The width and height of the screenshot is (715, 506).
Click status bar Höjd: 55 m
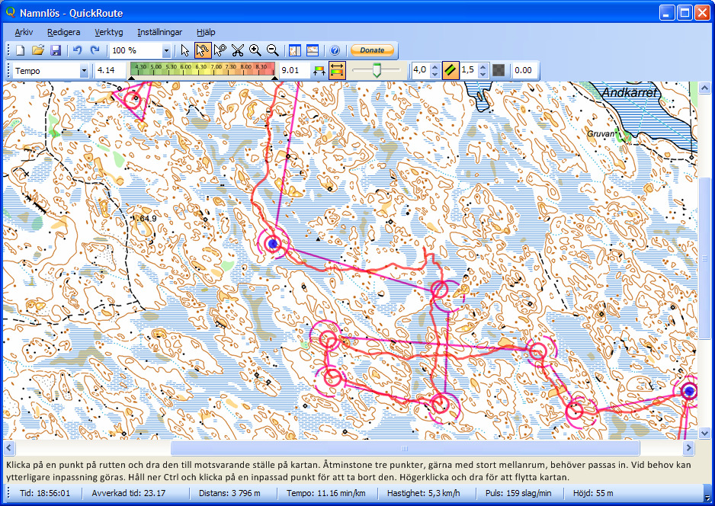pos(593,493)
